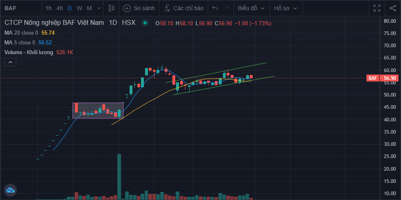
Task: Click the So sánh compare plus icon
Action: pos(127,8)
